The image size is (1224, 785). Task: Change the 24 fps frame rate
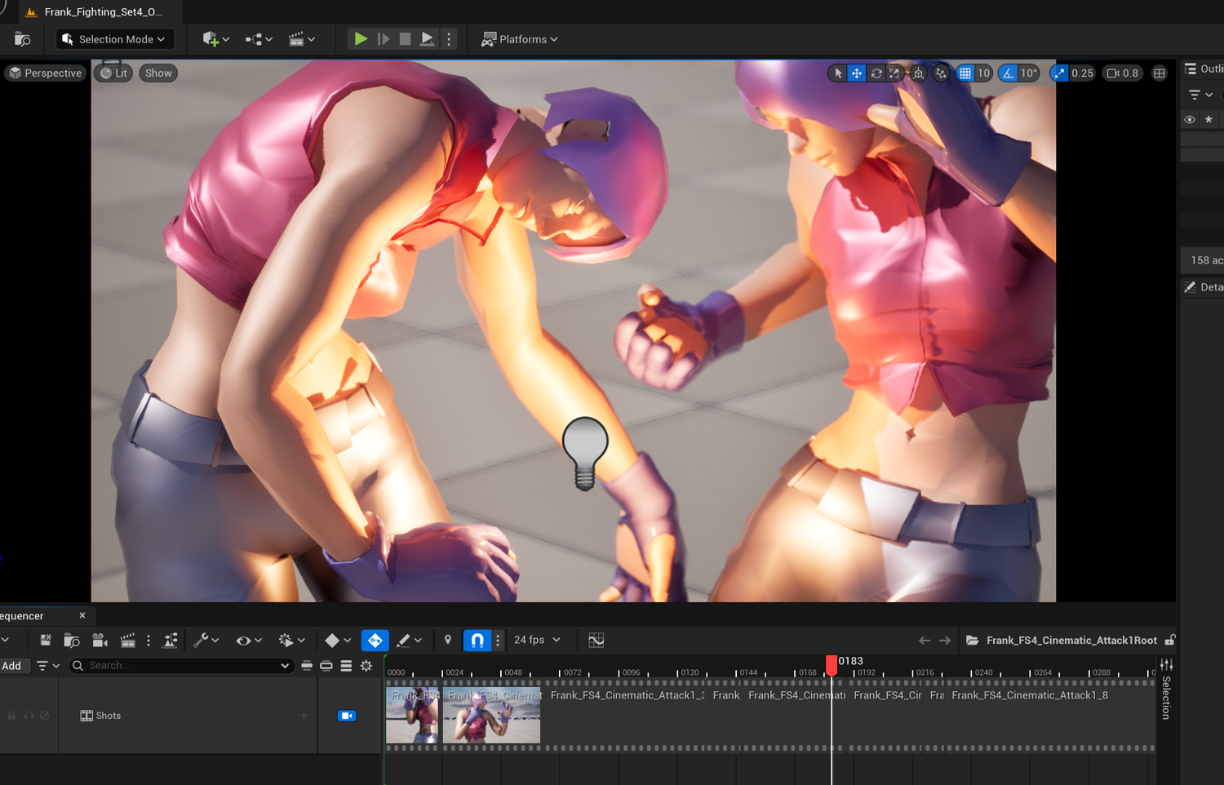click(x=537, y=641)
